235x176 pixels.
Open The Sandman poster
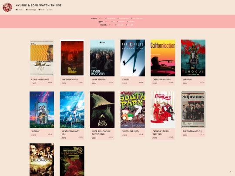pos(72,161)
